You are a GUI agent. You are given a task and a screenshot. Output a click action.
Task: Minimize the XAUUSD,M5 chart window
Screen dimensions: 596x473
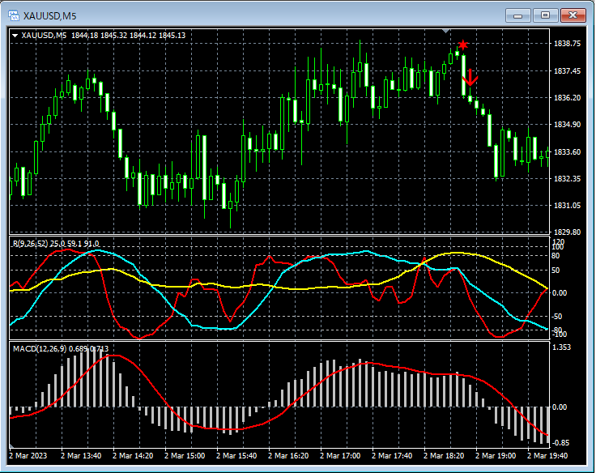point(518,15)
